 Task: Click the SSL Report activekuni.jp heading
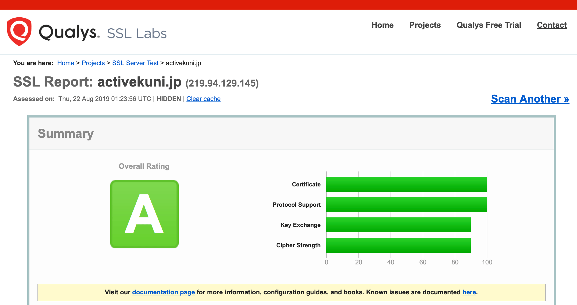(x=97, y=82)
